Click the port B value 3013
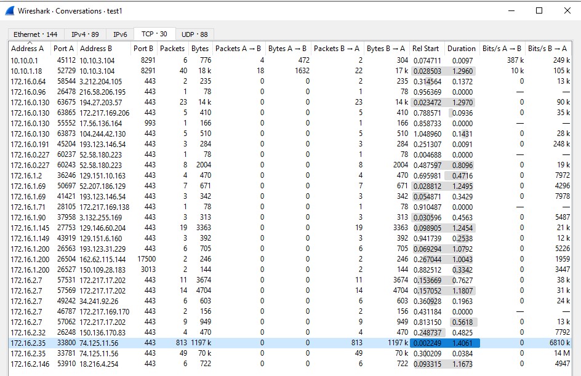The width and height of the screenshot is (581, 376). click(x=148, y=270)
